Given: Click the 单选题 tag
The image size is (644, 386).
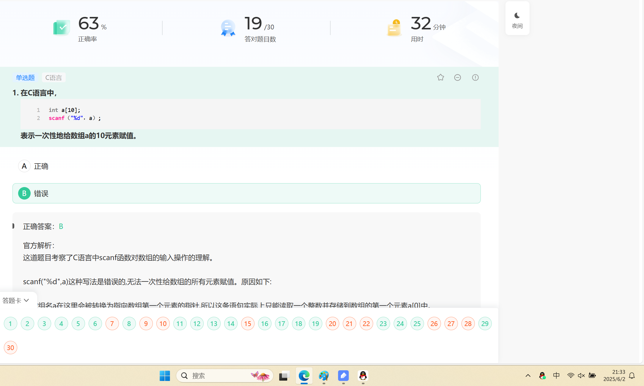Looking at the screenshot, I should 25,77.
